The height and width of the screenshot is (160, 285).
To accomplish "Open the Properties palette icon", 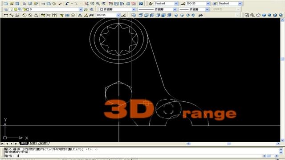I will point(111,4).
